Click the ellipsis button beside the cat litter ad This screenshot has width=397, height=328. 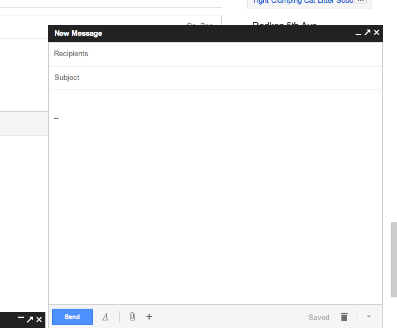pos(360,2)
